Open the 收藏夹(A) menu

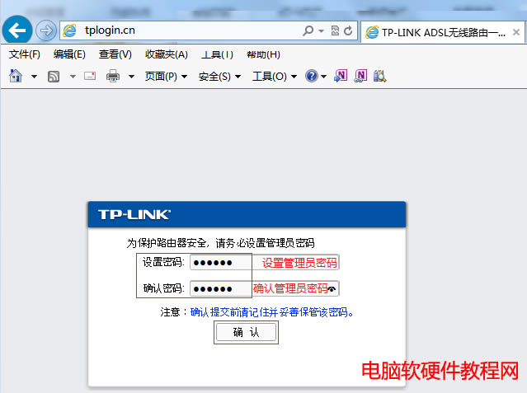[x=167, y=54]
